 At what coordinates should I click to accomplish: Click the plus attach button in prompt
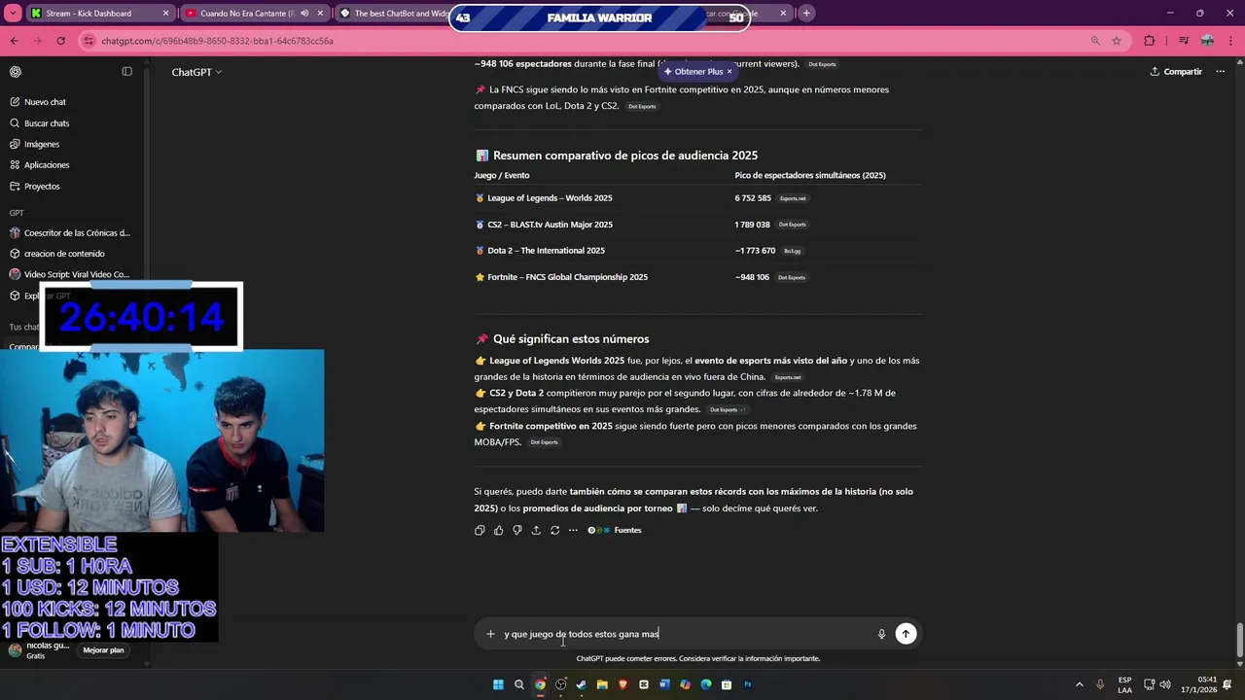click(x=490, y=634)
